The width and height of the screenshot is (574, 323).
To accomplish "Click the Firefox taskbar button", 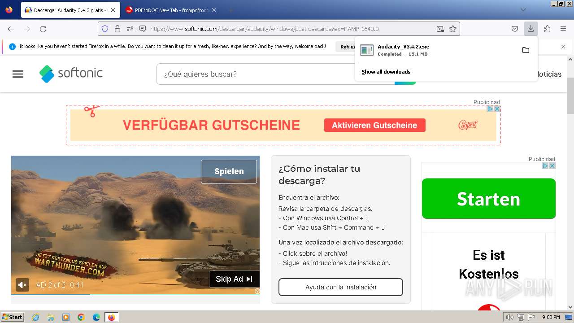I will pos(111,317).
